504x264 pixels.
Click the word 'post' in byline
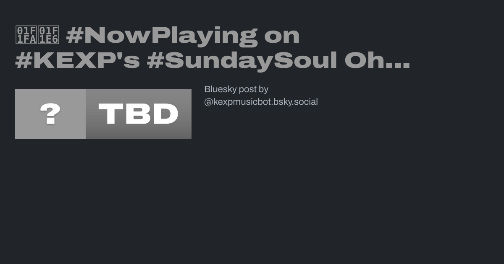[248, 90]
